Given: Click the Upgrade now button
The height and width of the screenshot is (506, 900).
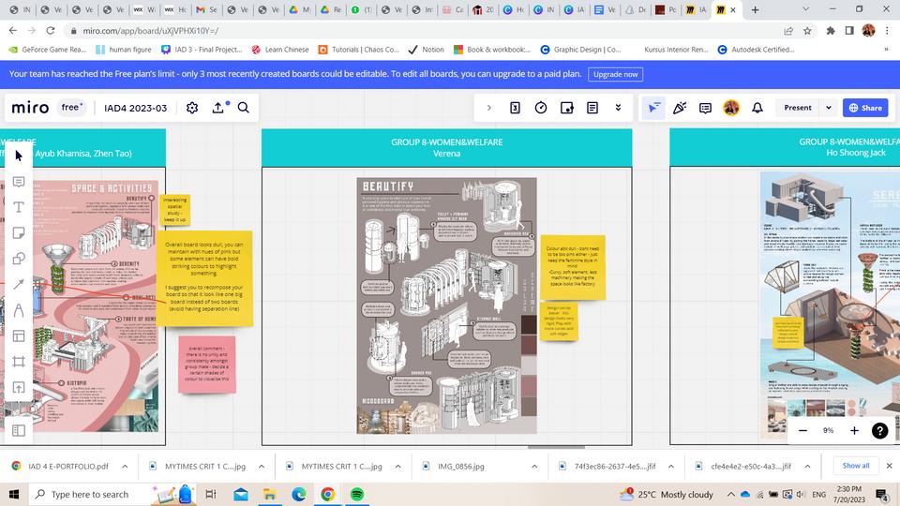Looking at the screenshot, I should pos(615,74).
